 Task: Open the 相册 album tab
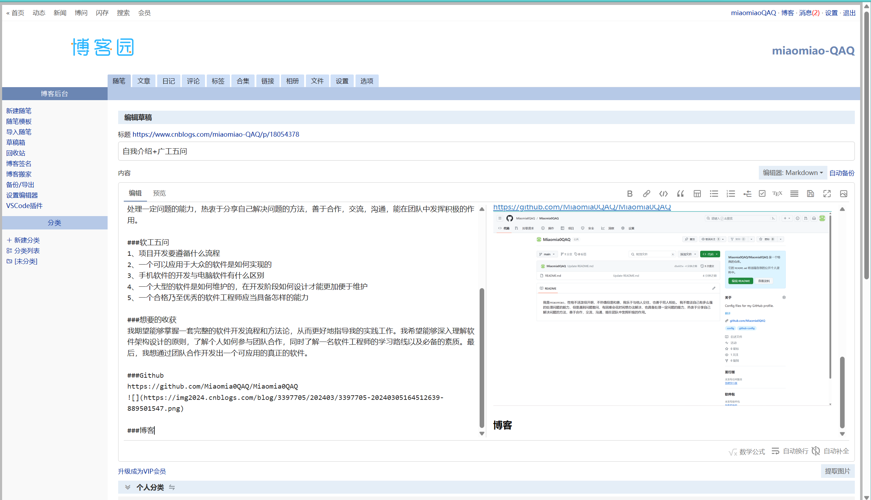point(292,81)
